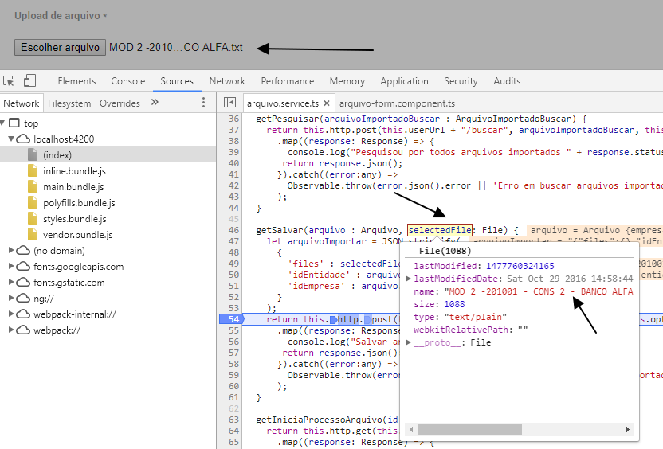Click the size value 1088
Image resolution: width=663 pixels, height=449 pixels.
tap(454, 304)
